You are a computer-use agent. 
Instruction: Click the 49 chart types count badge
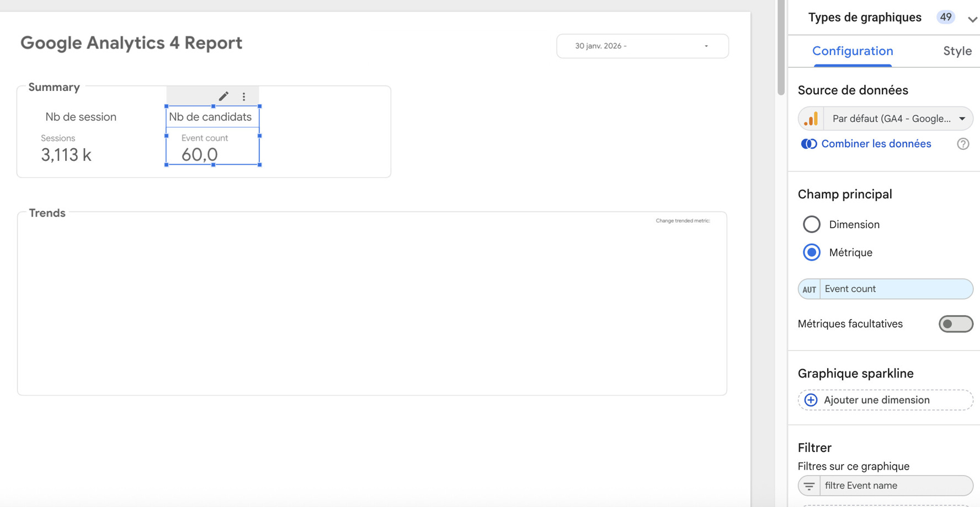click(946, 17)
